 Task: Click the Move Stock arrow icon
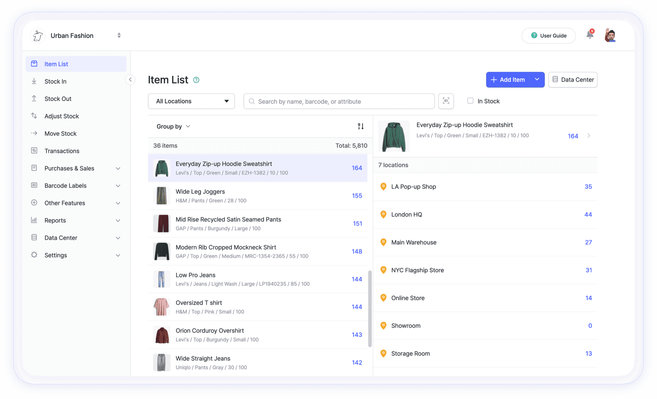(34, 133)
